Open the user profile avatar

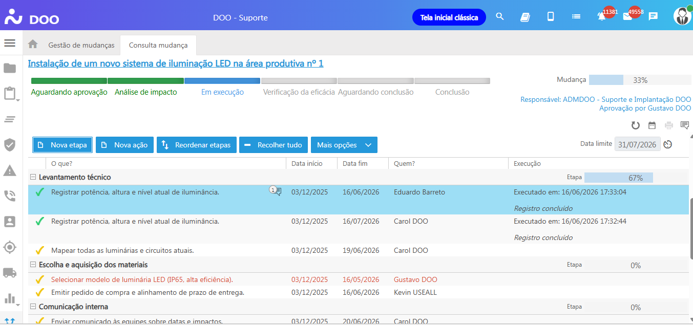click(x=682, y=16)
